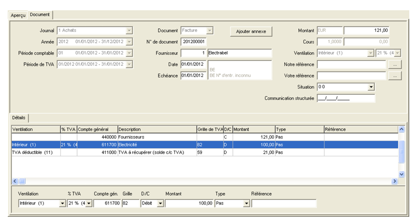Select the Détails tab
The image size is (418, 224).
click(19, 118)
